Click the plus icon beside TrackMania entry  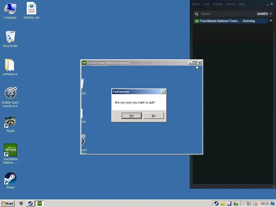point(271,20)
